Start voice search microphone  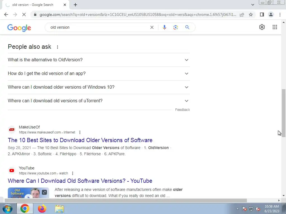164,27
